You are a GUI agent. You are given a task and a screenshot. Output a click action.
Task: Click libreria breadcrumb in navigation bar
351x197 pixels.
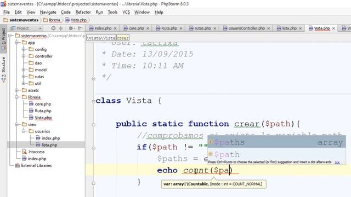point(52,20)
